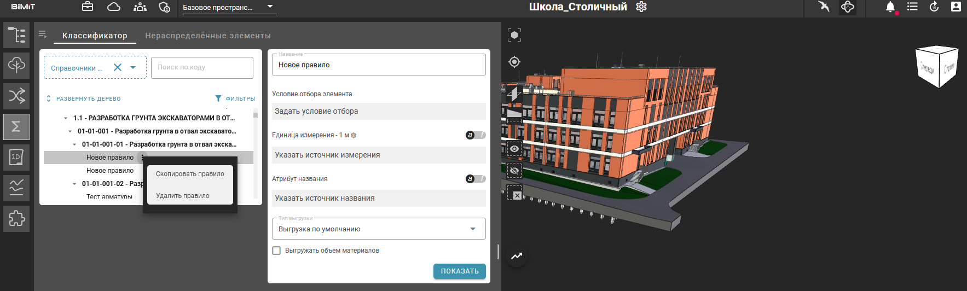Click the Поиск по коду search field
967x291 pixels.
[202, 68]
